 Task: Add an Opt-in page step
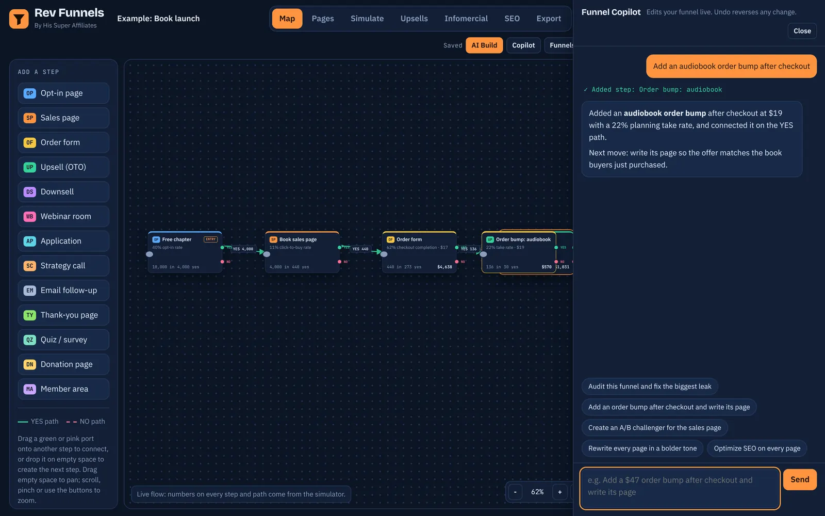click(63, 93)
